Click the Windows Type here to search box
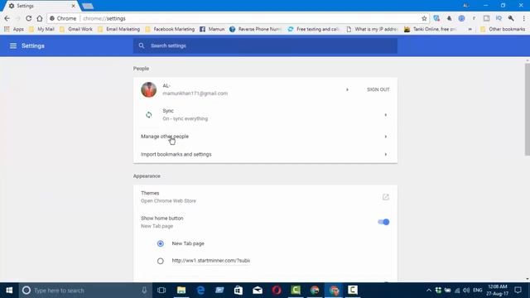The width and height of the screenshot is (530, 298). coord(84,291)
